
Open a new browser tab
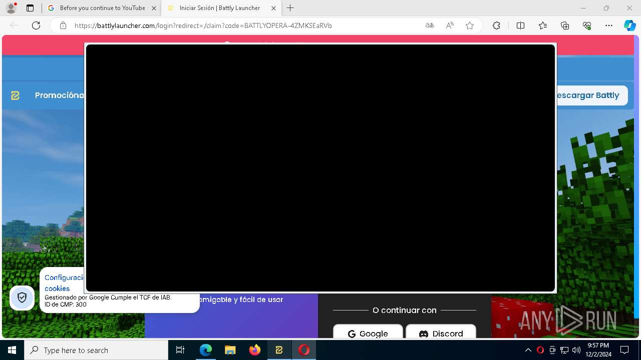pos(290,8)
